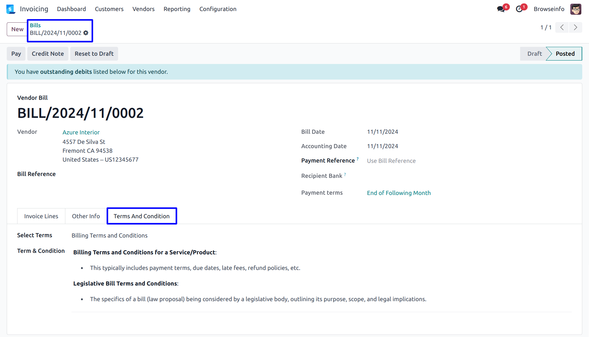The image size is (589, 337).
Task: Expand the Configuration menu
Action: point(218,9)
